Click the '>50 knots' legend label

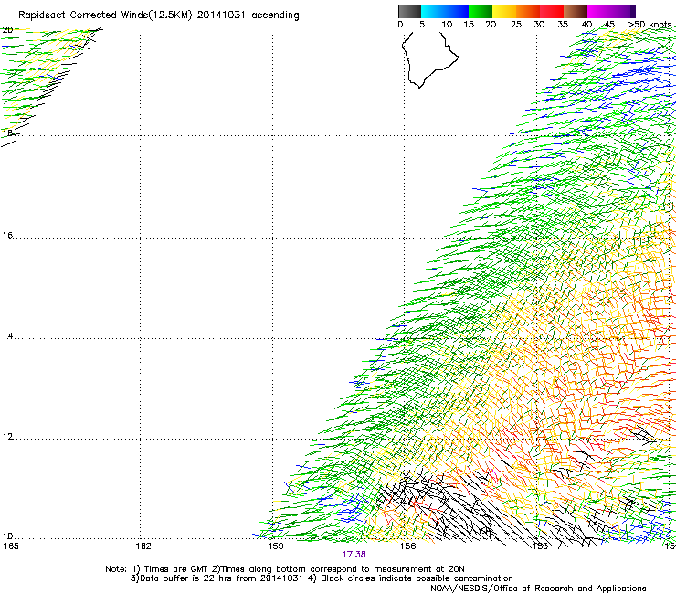tap(650, 25)
